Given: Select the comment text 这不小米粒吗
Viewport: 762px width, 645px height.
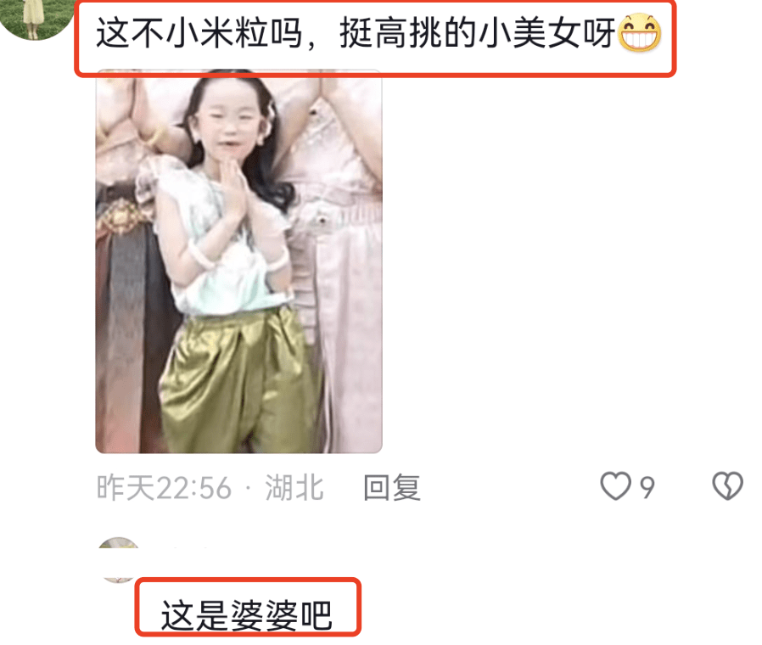Looking at the screenshot, I should 199,33.
